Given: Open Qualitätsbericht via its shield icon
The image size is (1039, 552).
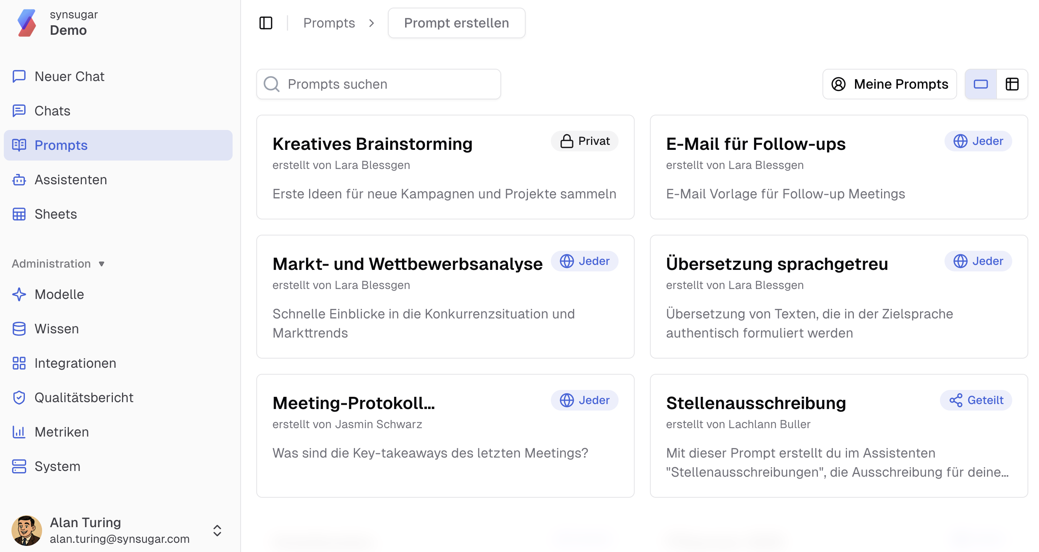Looking at the screenshot, I should pos(19,397).
